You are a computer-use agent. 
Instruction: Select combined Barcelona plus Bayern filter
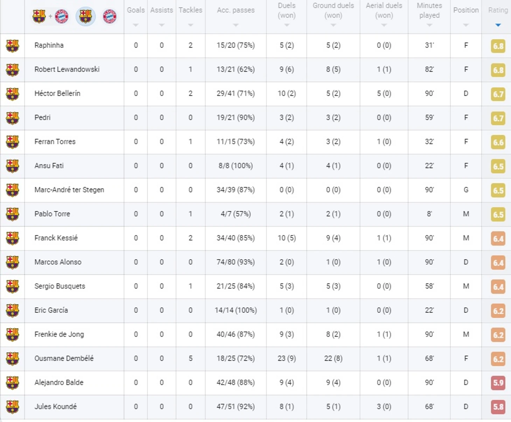click(x=50, y=16)
